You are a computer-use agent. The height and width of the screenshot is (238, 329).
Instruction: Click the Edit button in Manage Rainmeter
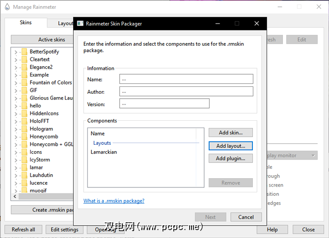pos(302,39)
